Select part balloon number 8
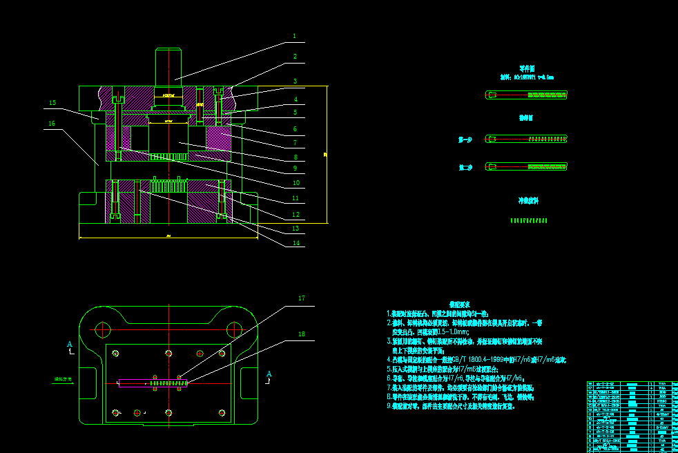This screenshot has width=678, height=453. [x=296, y=157]
